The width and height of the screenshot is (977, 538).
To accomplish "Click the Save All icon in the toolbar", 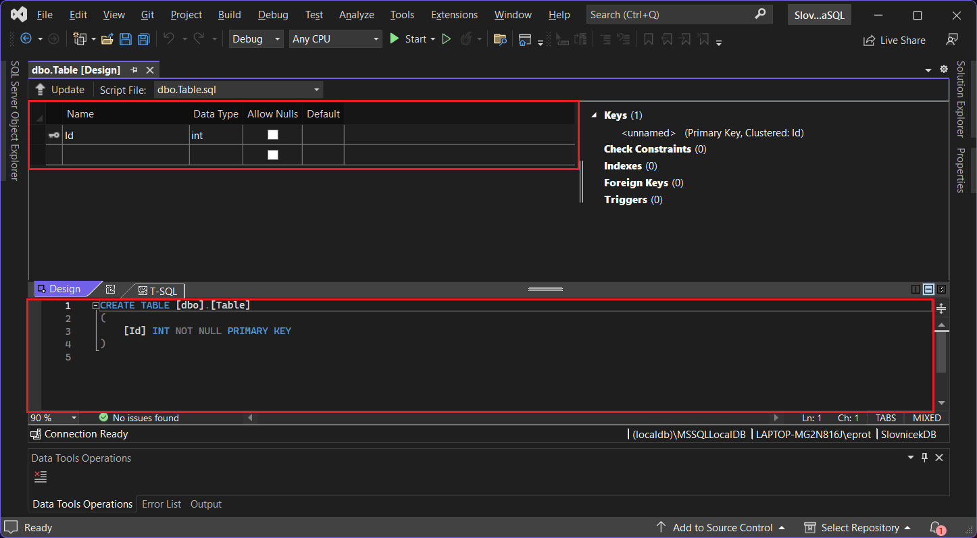I will [143, 38].
